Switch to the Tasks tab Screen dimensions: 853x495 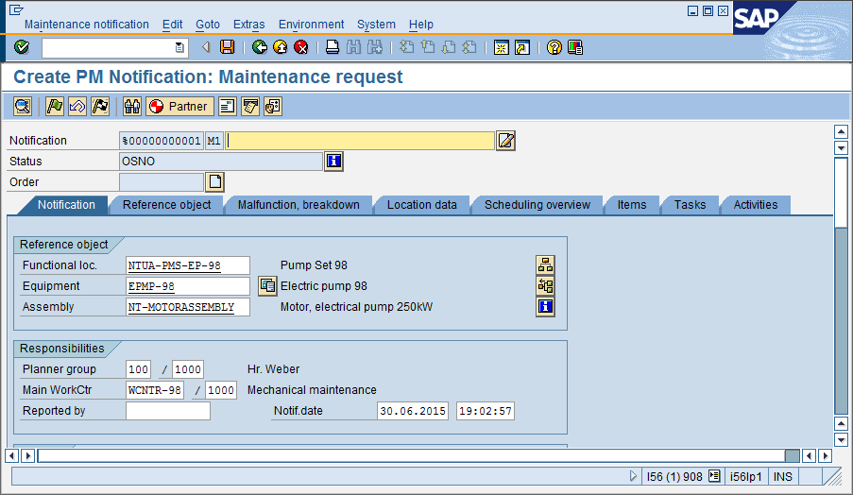690,205
